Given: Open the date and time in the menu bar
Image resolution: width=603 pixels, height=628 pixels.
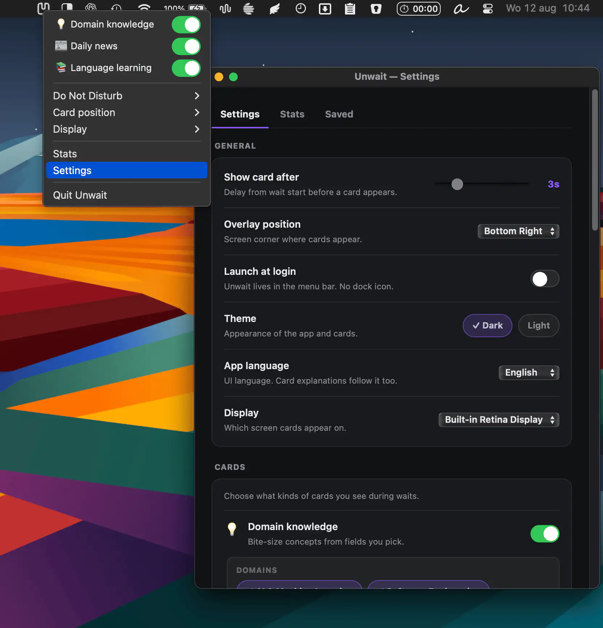Looking at the screenshot, I should [x=548, y=8].
